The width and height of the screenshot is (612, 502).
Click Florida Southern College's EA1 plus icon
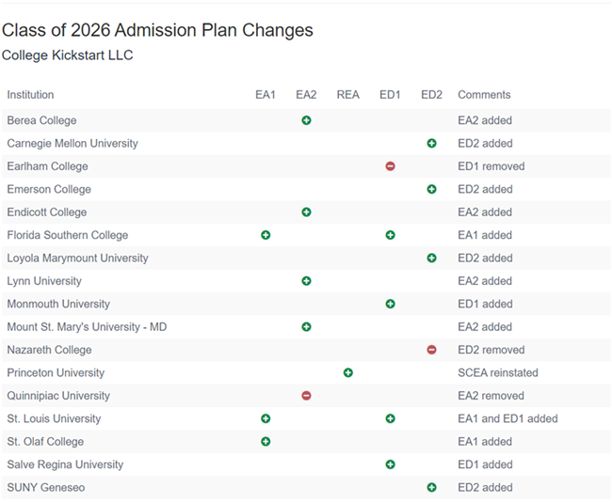(266, 235)
